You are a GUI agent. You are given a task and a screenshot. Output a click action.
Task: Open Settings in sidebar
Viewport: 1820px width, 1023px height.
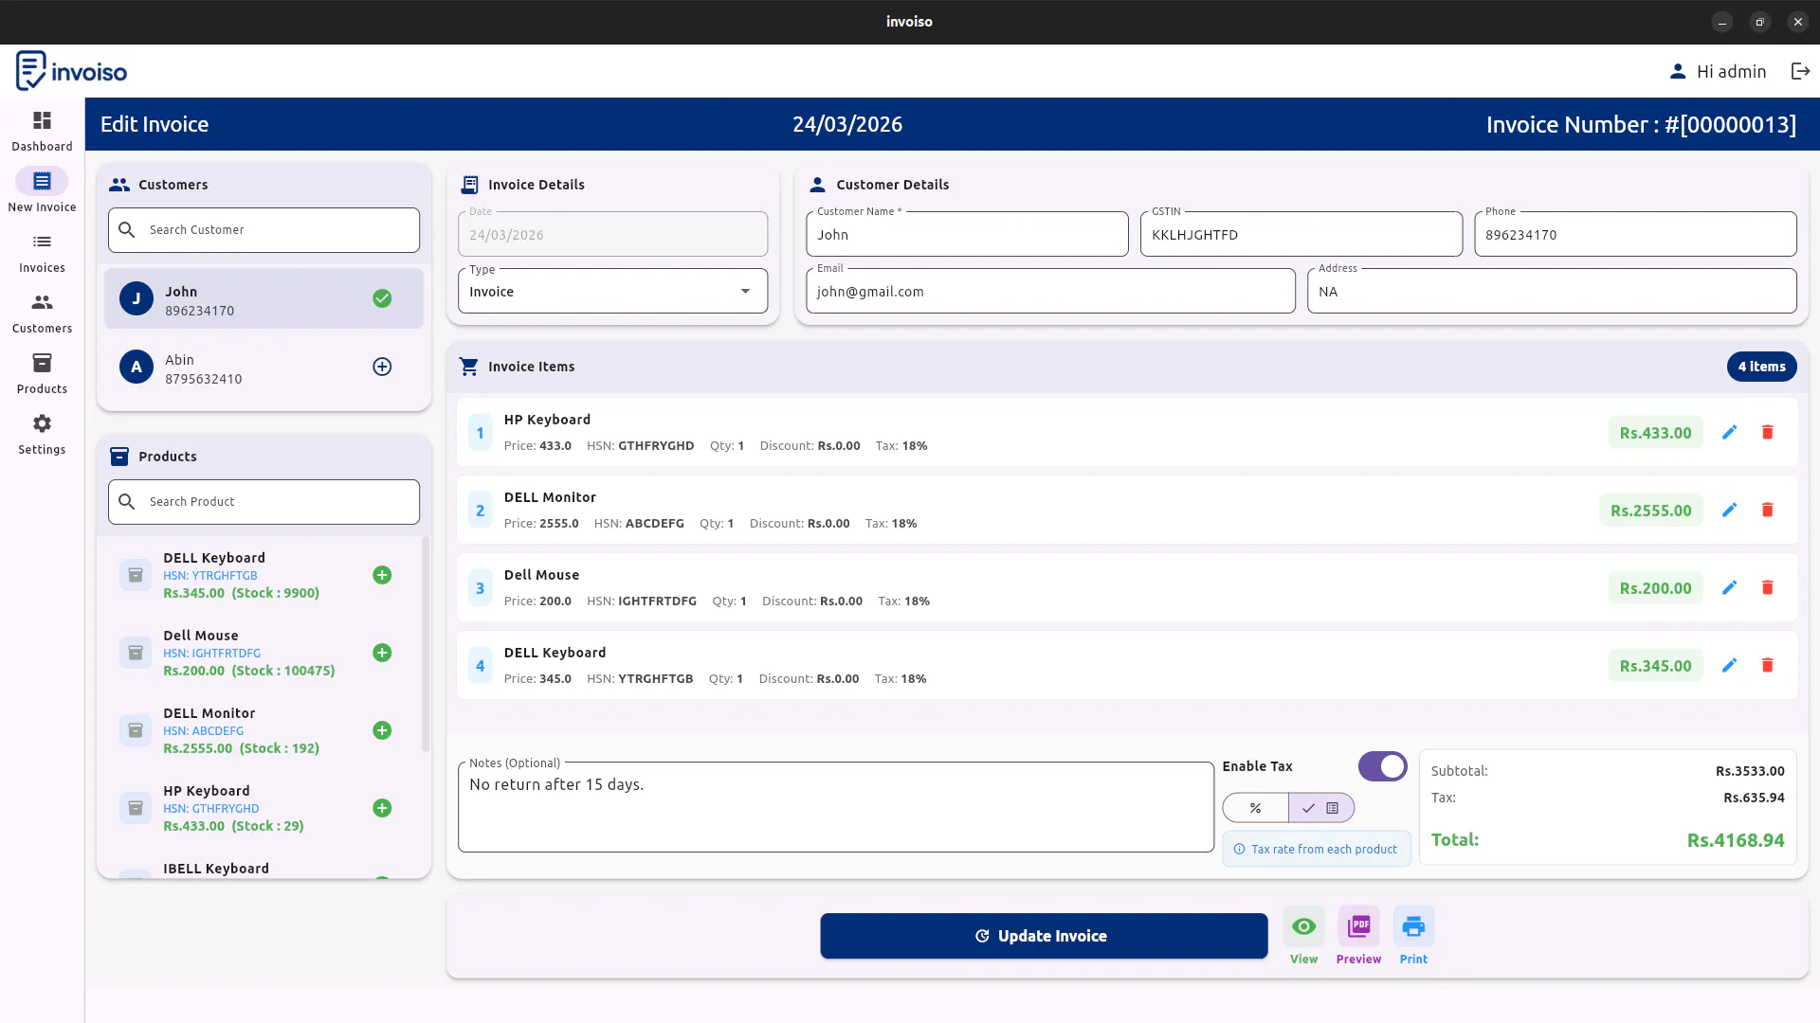[x=42, y=434]
